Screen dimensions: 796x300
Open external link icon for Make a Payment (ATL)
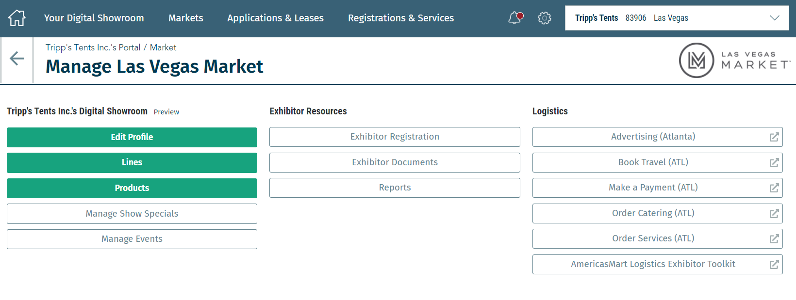774,188
